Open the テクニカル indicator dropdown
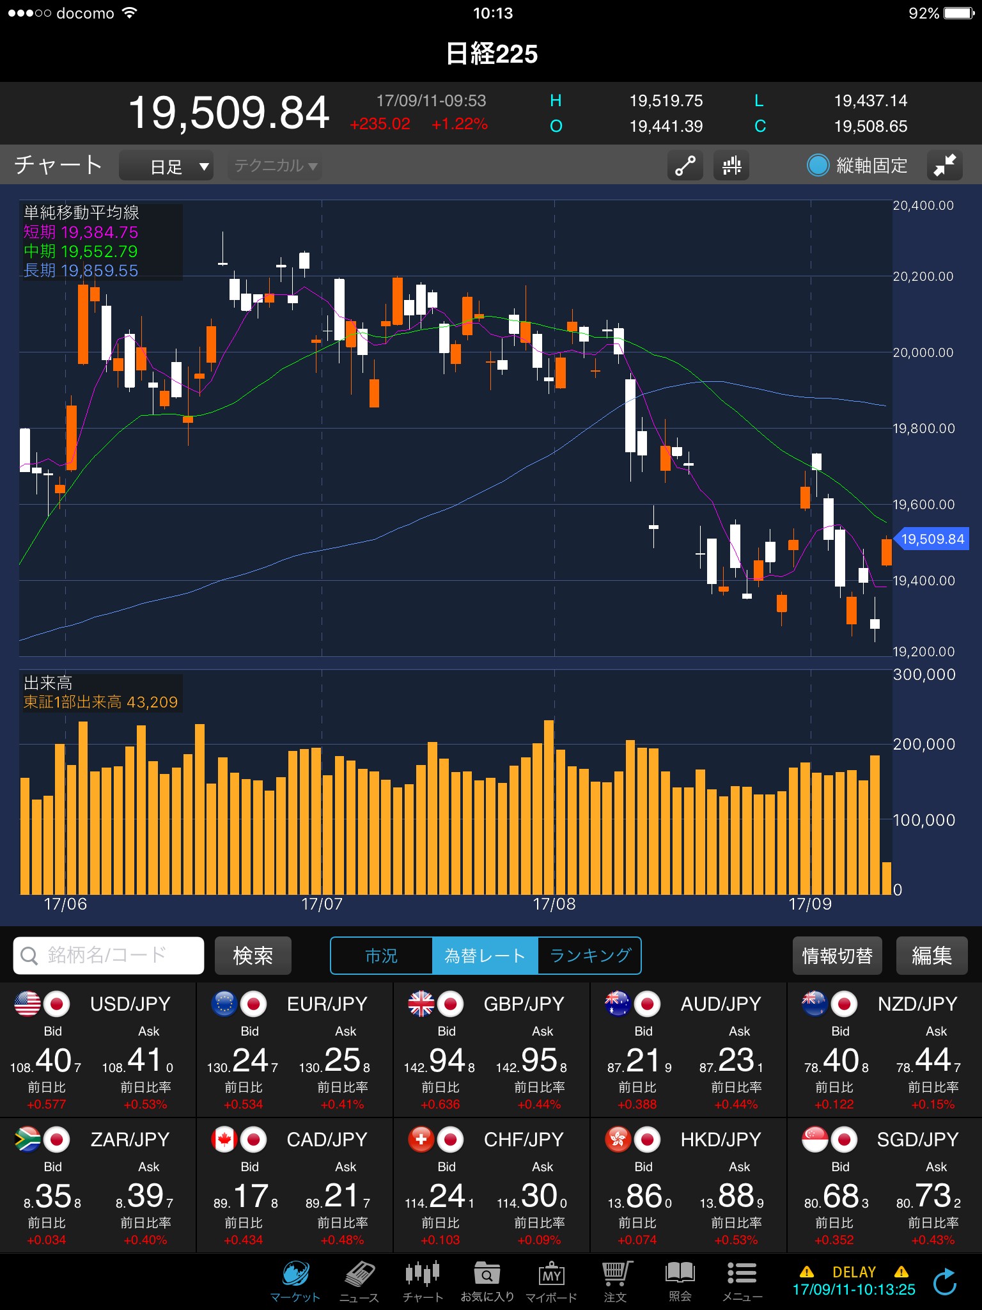This screenshot has width=982, height=1310. (275, 166)
